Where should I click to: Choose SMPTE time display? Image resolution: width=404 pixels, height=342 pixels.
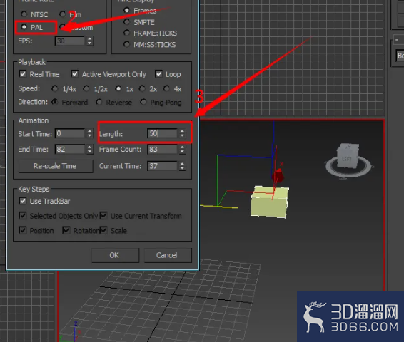126,22
